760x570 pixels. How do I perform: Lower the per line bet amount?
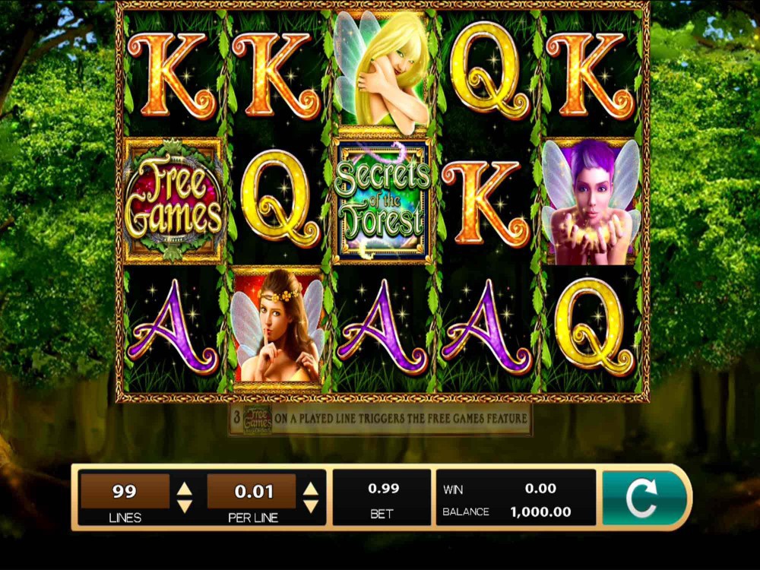(x=311, y=507)
